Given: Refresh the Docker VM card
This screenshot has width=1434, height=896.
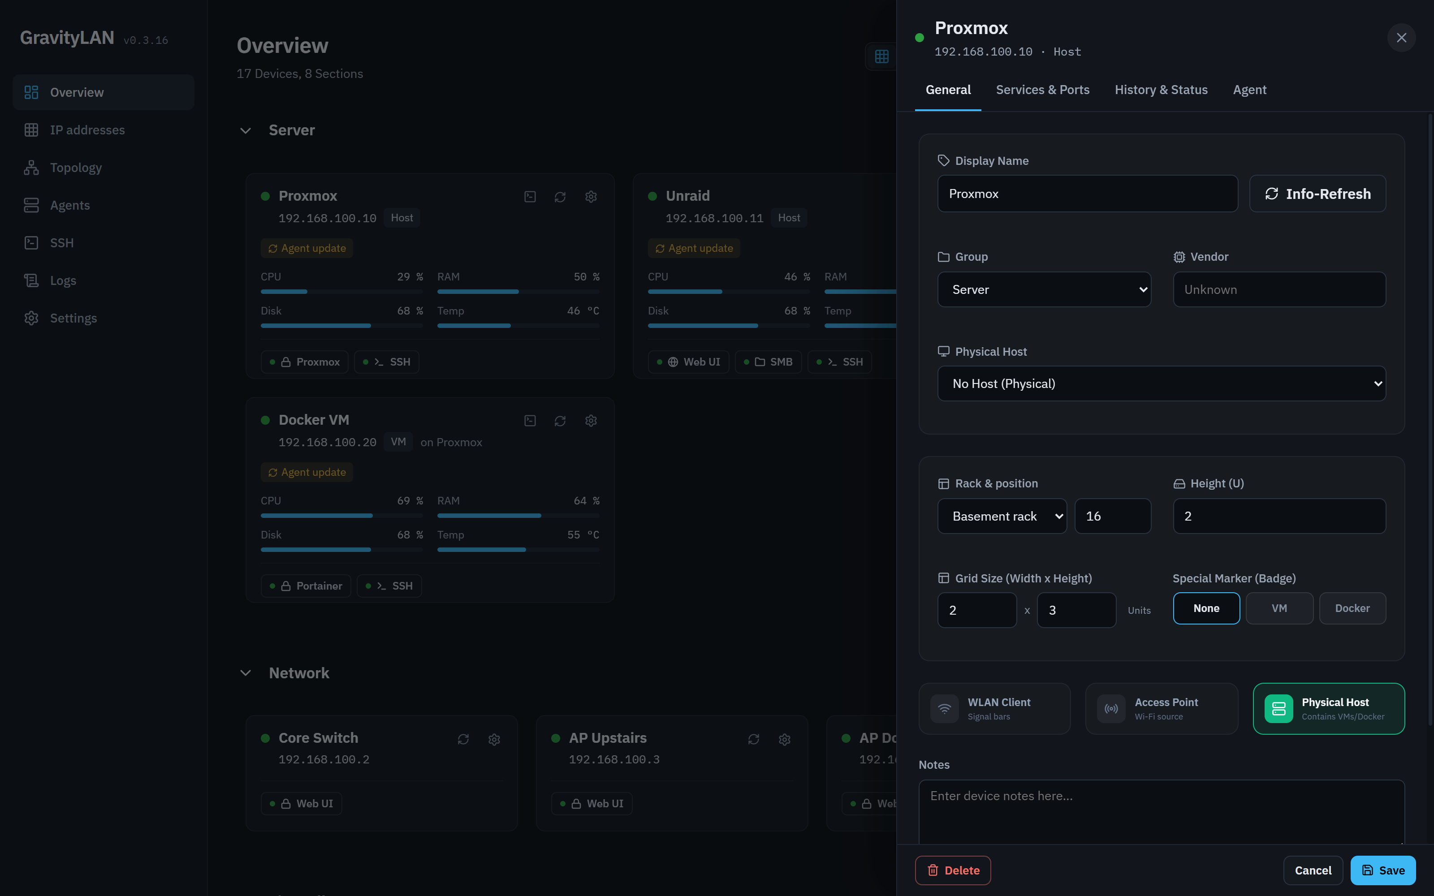Looking at the screenshot, I should click(560, 421).
